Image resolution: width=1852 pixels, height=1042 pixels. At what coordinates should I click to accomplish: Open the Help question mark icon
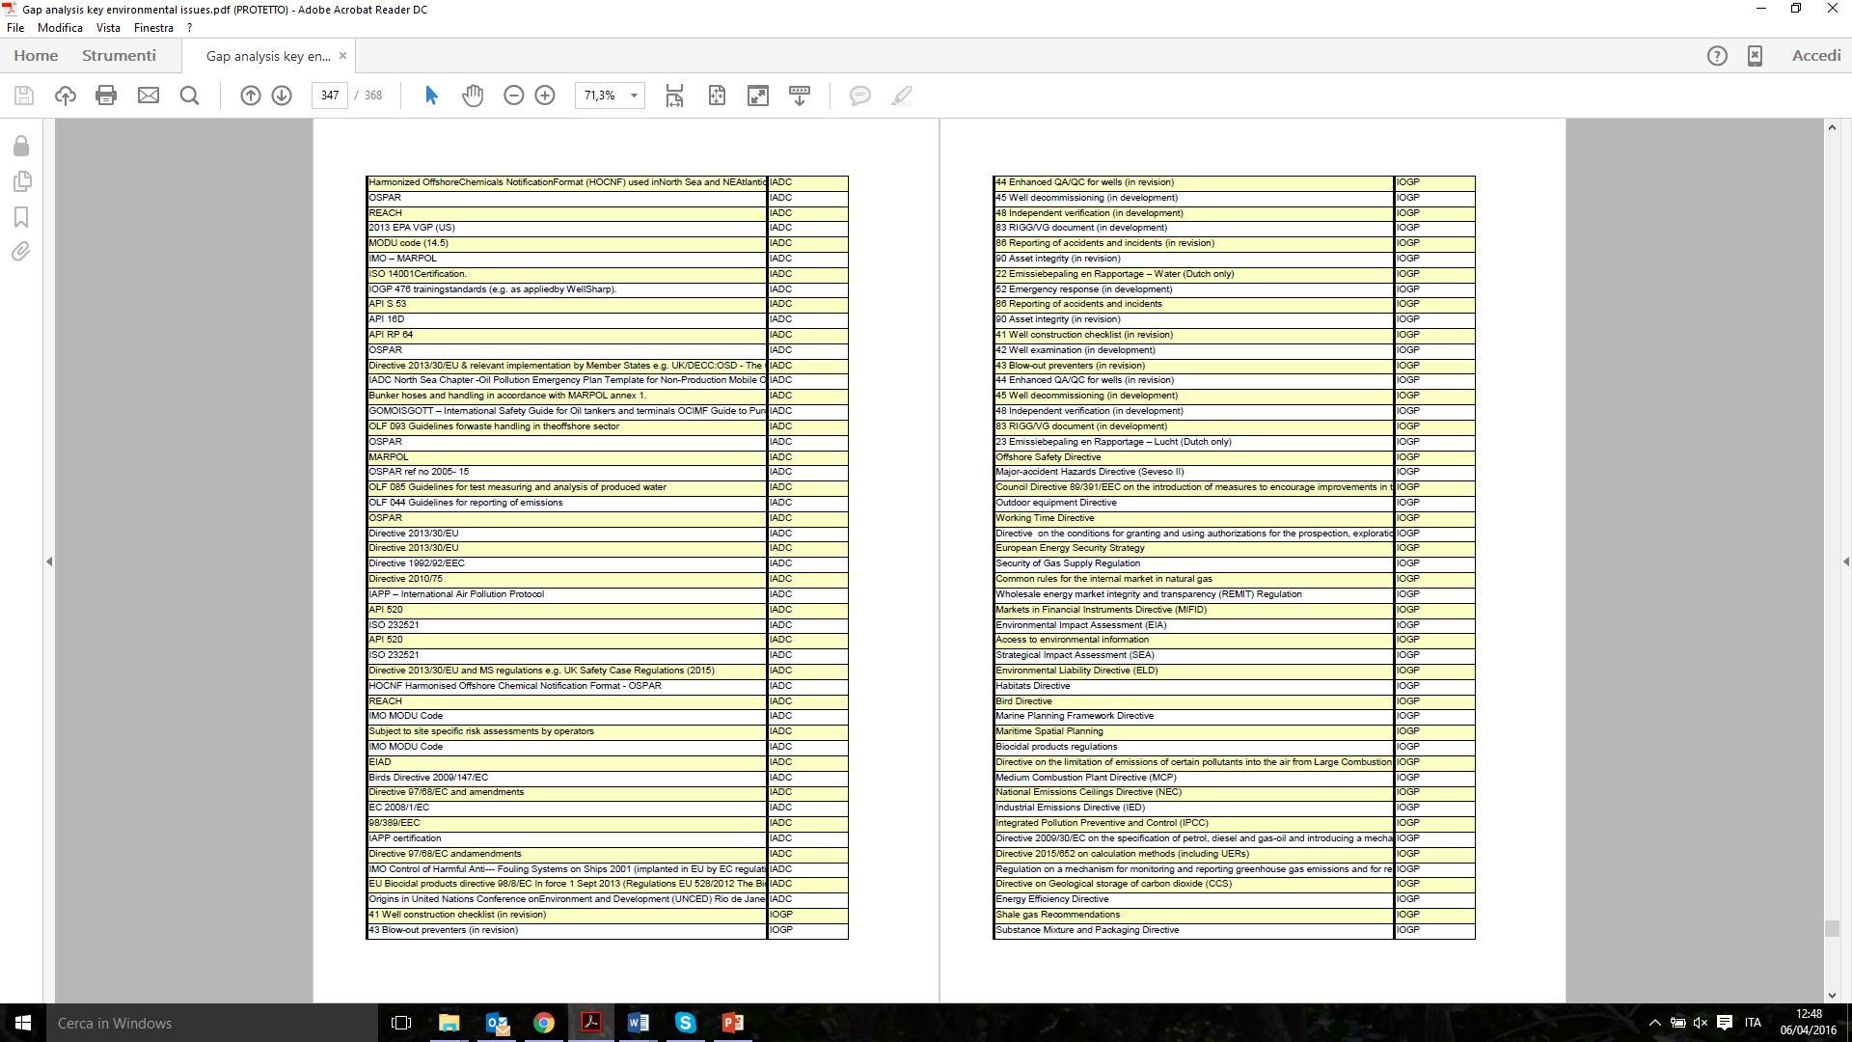coord(1717,56)
